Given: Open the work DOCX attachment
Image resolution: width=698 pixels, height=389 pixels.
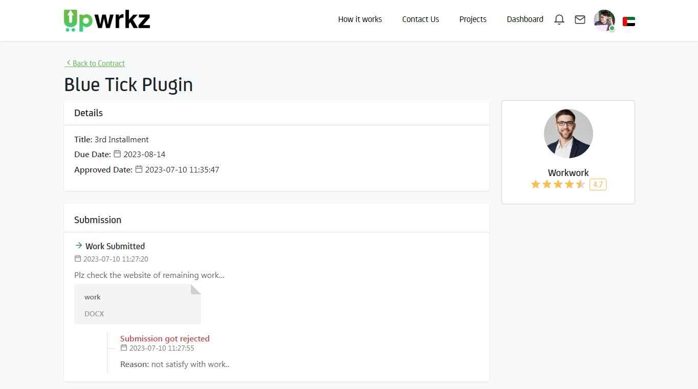Looking at the screenshot, I should (138, 305).
